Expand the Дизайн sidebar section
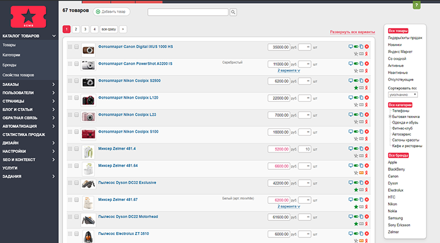The width and height of the screenshot is (440, 243). [x=54, y=143]
